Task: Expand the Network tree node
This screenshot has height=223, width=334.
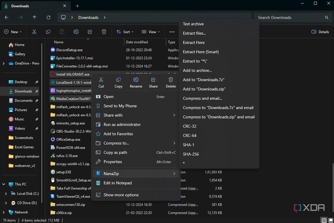Action: point(3,212)
